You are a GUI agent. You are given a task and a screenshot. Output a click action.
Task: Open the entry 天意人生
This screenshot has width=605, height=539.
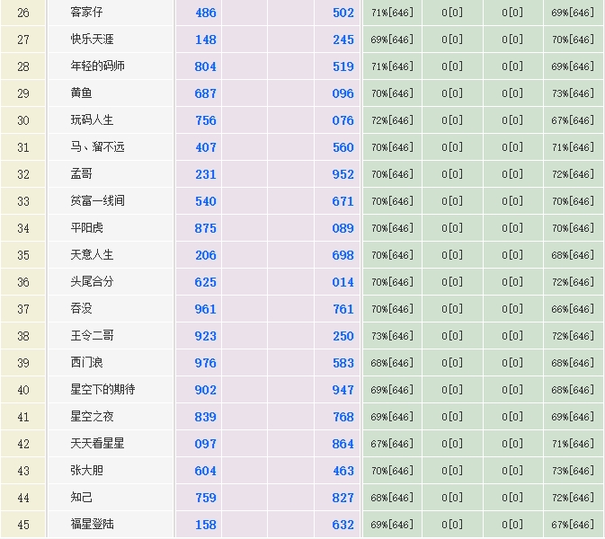click(92, 255)
